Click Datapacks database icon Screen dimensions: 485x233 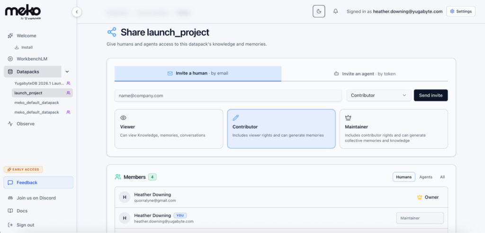tap(10, 72)
